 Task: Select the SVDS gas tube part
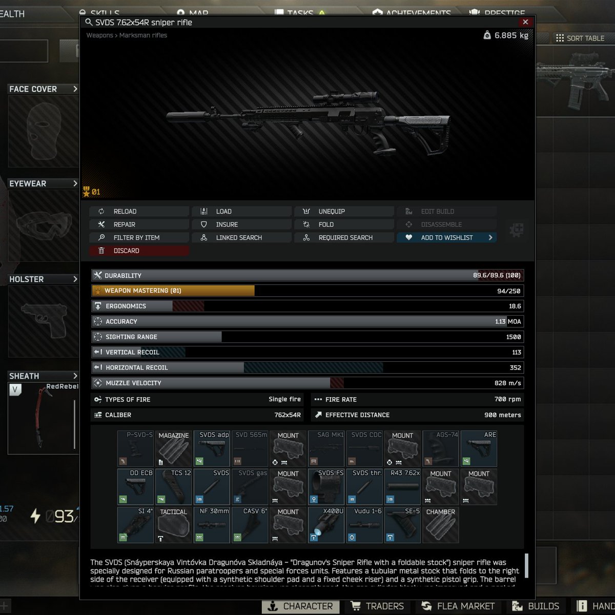250,487
